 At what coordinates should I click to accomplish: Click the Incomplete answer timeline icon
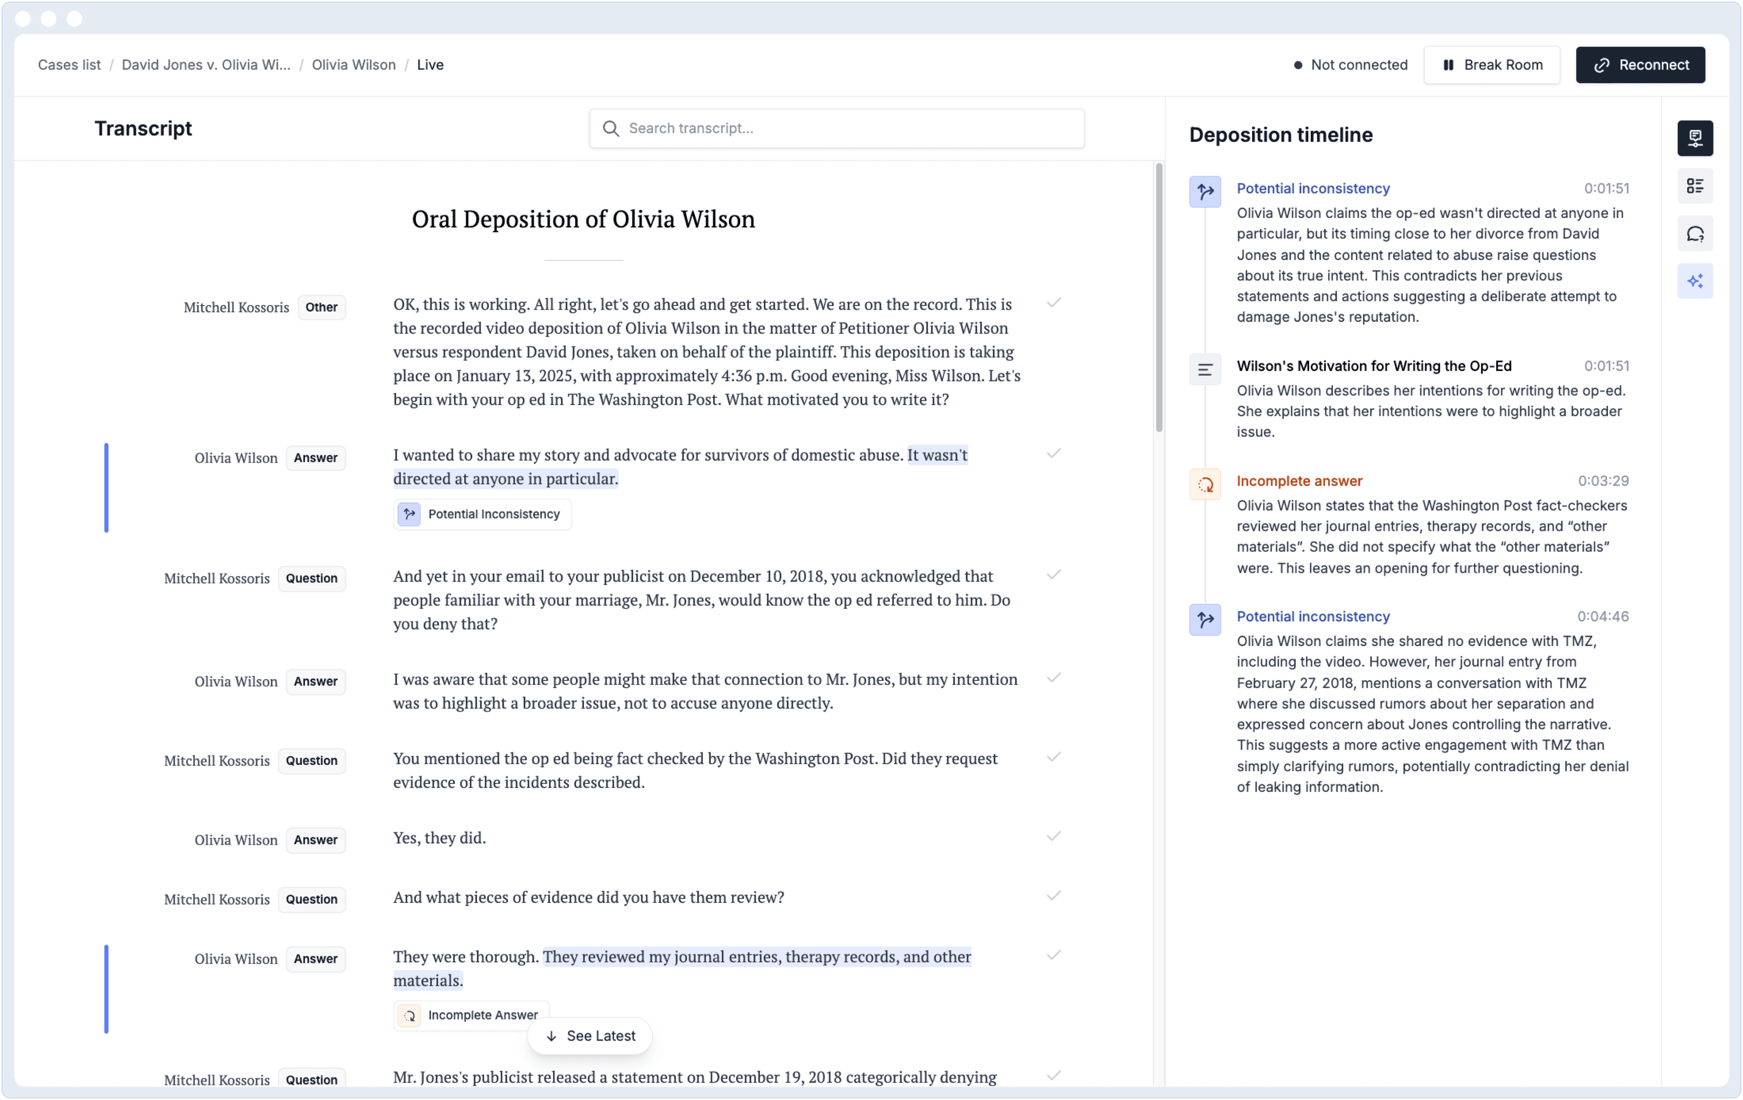1205,484
